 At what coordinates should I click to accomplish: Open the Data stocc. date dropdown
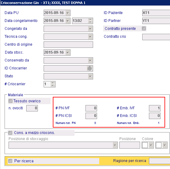click(x=68, y=52)
